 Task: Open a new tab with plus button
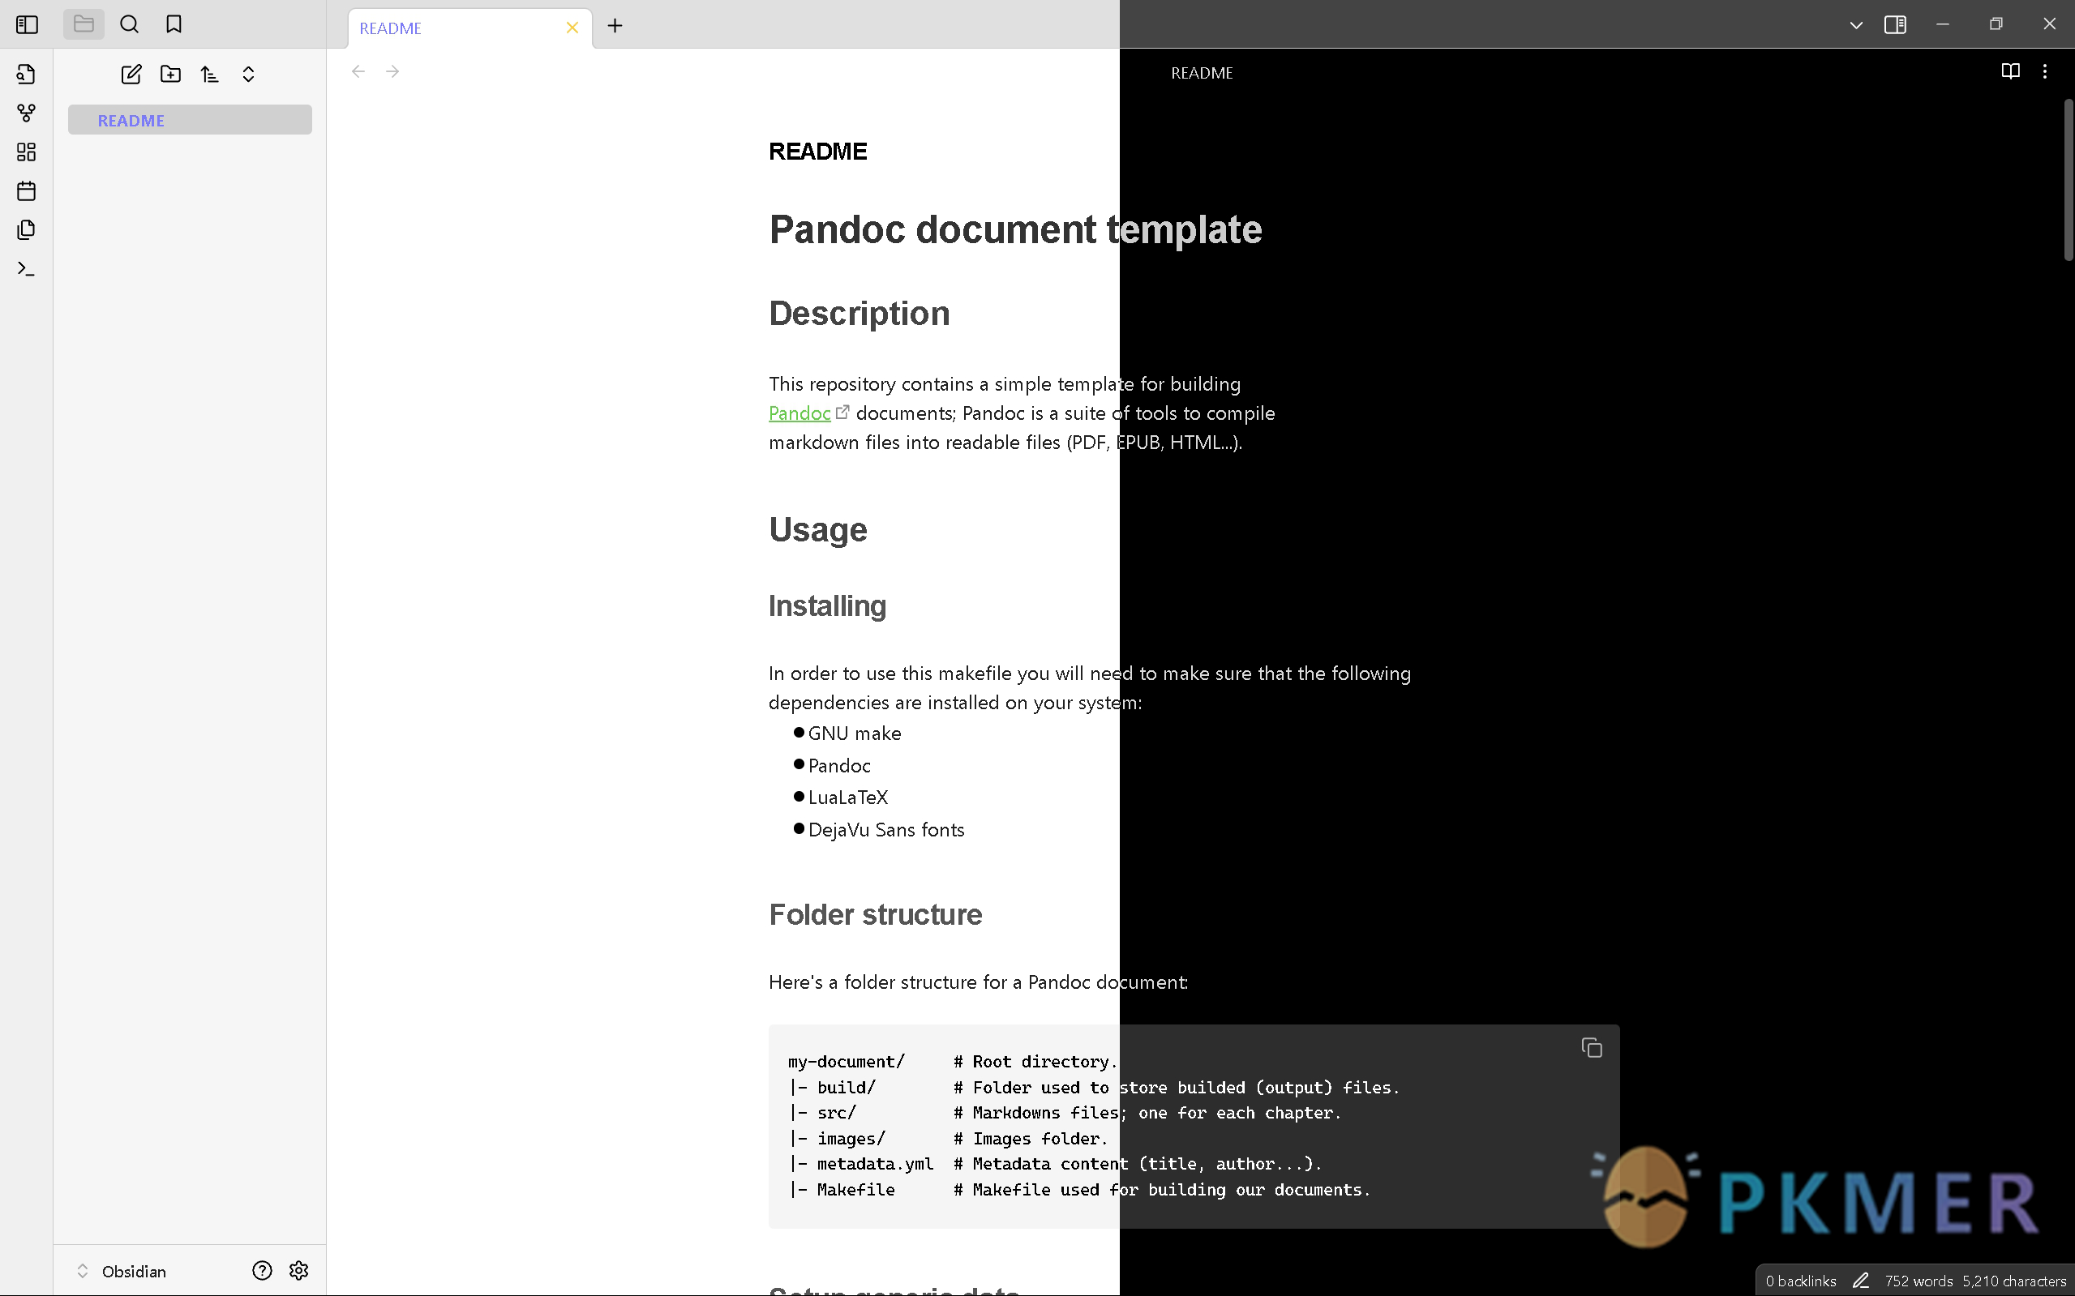(x=615, y=26)
